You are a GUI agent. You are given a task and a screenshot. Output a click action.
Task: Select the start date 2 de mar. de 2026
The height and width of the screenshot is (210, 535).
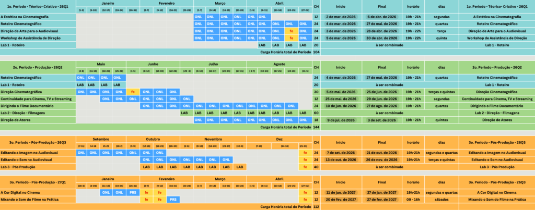click(x=340, y=17)
